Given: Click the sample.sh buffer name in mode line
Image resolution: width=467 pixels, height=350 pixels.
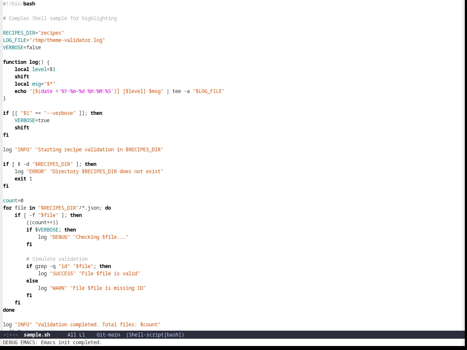Looking at the screenshot, I should tap(37, 335).
